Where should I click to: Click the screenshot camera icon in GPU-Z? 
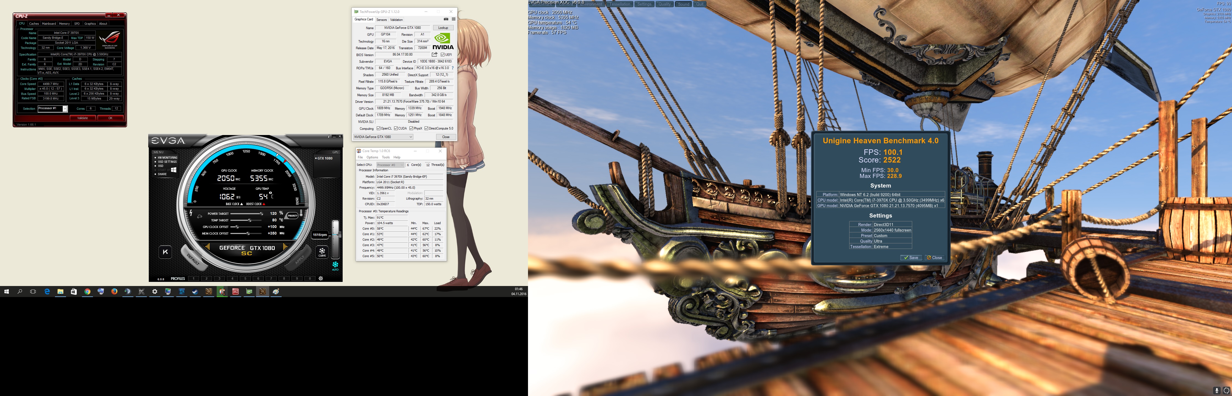[x=446, y=20]
